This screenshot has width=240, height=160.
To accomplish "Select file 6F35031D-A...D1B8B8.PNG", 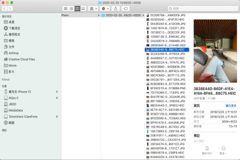I will (x=167, y=88).
